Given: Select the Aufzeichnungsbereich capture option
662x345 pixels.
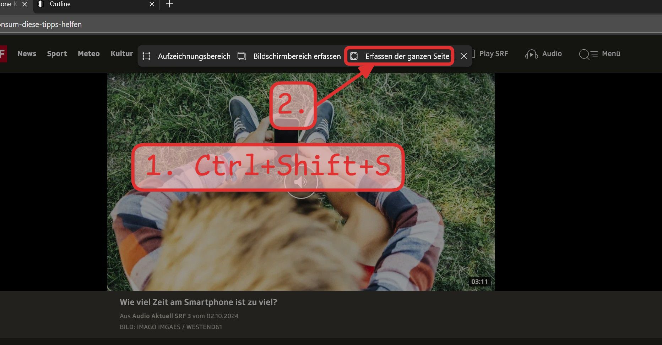Looking at the screenshot, I should (186, 56).
